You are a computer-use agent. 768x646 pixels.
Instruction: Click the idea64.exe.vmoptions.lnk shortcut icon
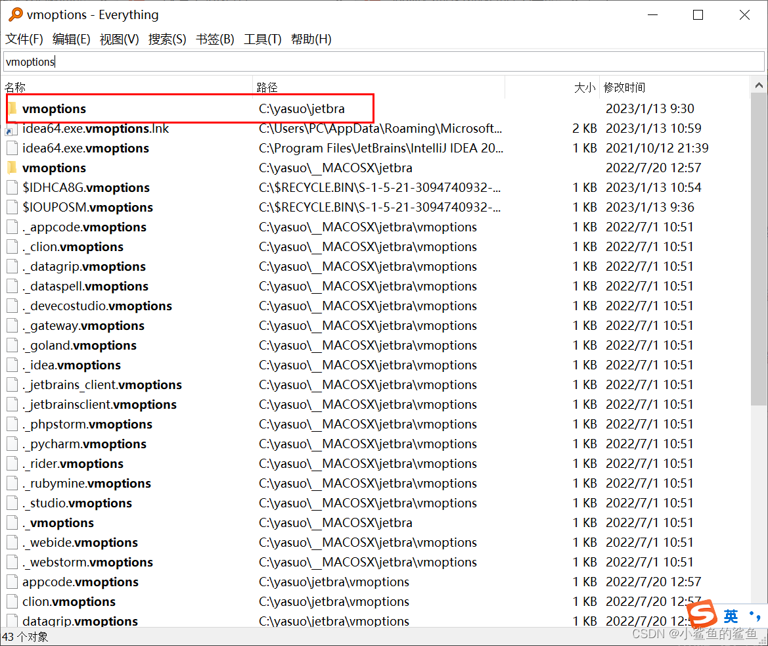tap(12, 129)
